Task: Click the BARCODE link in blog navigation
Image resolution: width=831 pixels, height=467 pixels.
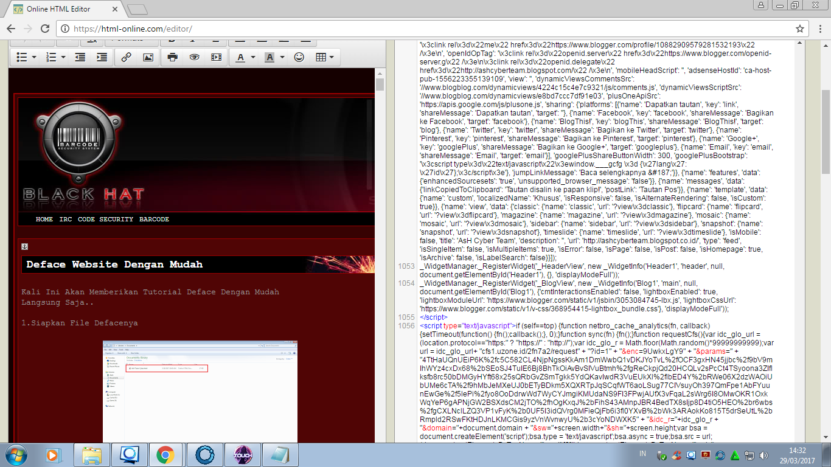Action: click(x=154, y=220)
